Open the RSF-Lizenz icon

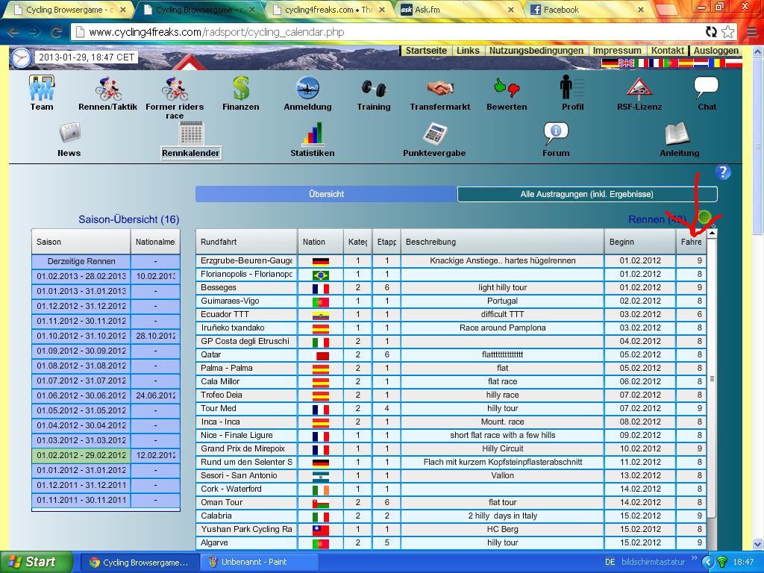pos(639,89)
